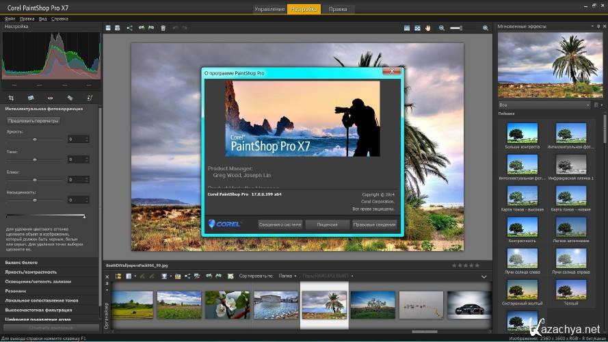608x342 pixels.
Task: Open the Справка menu
Action: click(60, 18)
